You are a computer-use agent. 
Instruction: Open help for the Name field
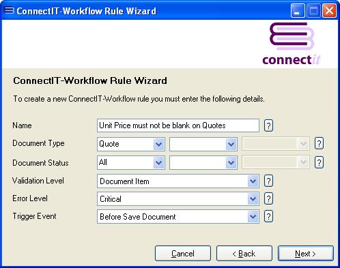268,125
